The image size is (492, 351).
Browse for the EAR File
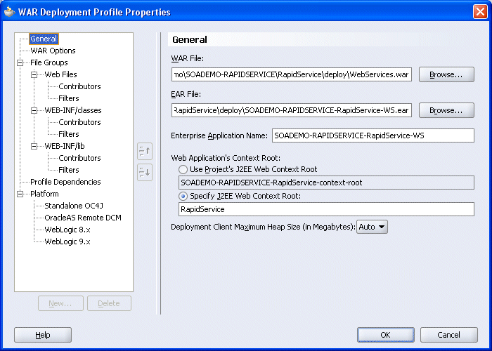coord(446,110)
